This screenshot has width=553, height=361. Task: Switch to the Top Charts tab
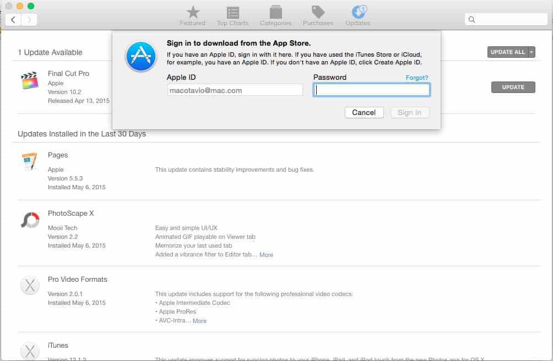click(x=233, y=16)
